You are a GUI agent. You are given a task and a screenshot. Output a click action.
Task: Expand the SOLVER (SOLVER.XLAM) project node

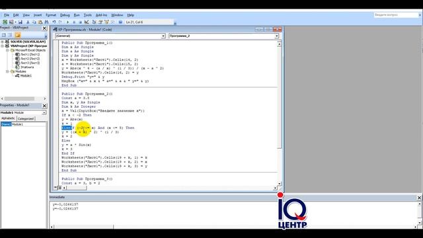pyautogui.click(x=3, y=42)
